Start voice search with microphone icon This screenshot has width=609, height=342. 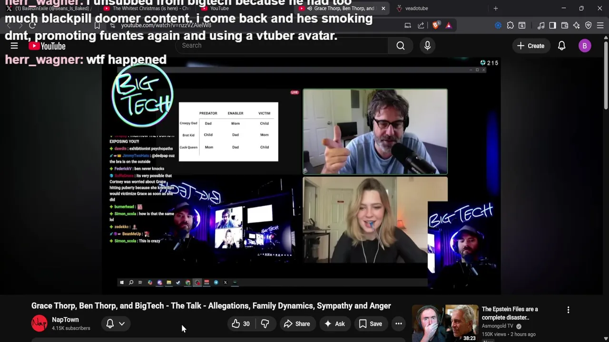(427, 46)
